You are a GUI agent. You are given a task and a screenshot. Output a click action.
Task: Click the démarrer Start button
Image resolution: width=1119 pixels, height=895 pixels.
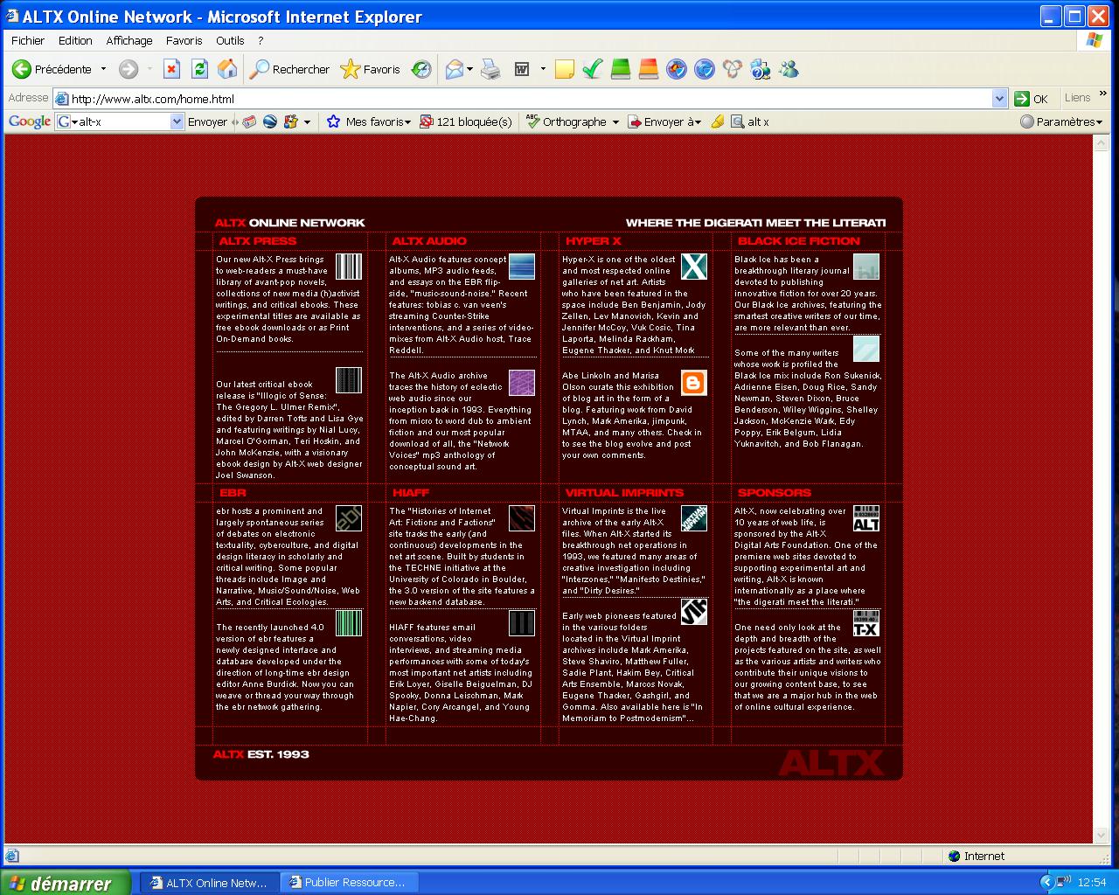pos(65,883)
